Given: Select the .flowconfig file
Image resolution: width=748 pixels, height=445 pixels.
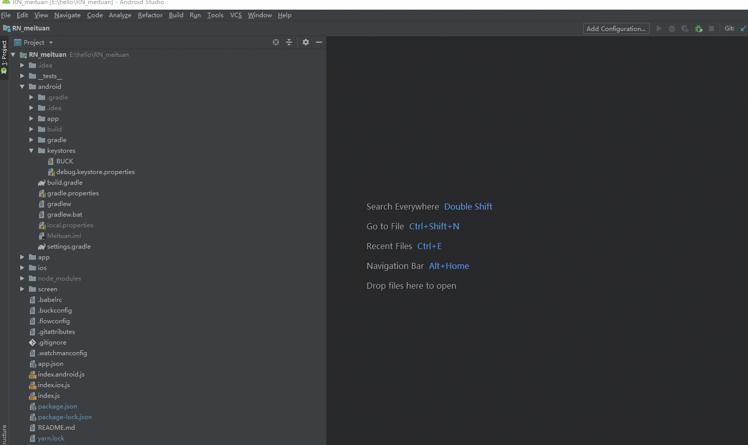Looking at the screenshot, I should pos(54,321).
